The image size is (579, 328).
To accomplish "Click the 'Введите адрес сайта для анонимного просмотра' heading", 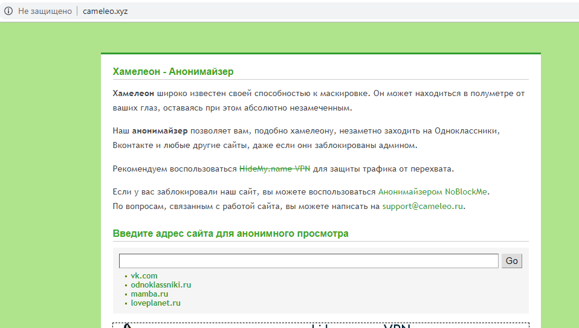I will pos(230,234).
